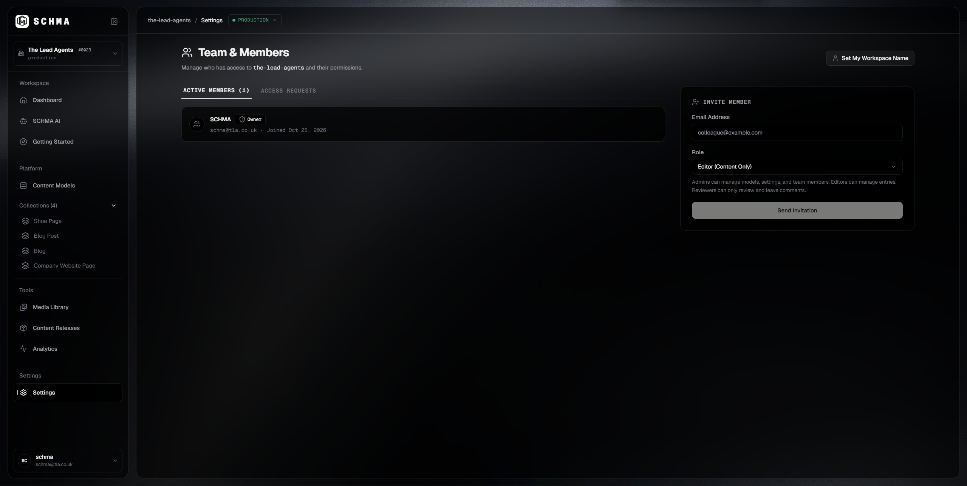Click the Shoe Page layers icon

coord(25,221)
